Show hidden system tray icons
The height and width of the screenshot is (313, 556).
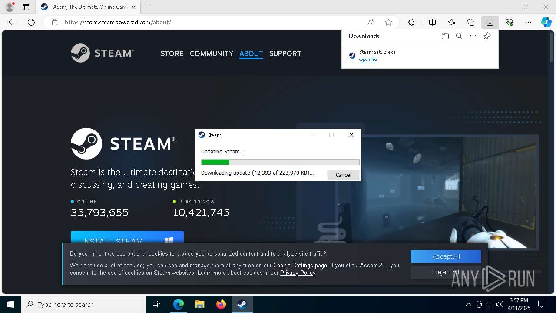tap(468, 304)
